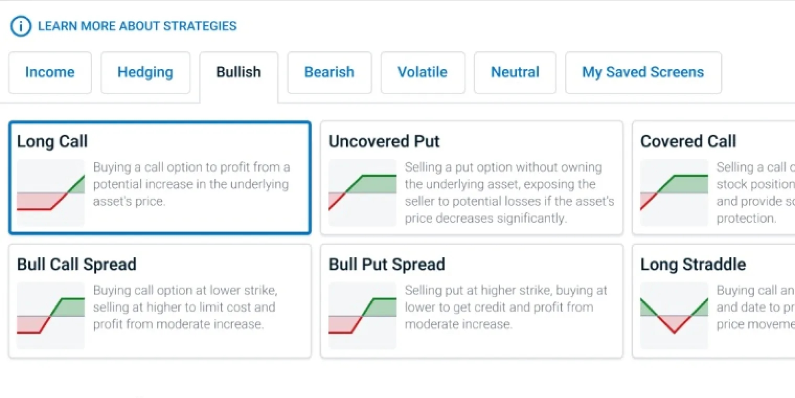Show the Neutral strategies tab
The height and width of the screenshot is (398, 795).
tap(515, 72)
